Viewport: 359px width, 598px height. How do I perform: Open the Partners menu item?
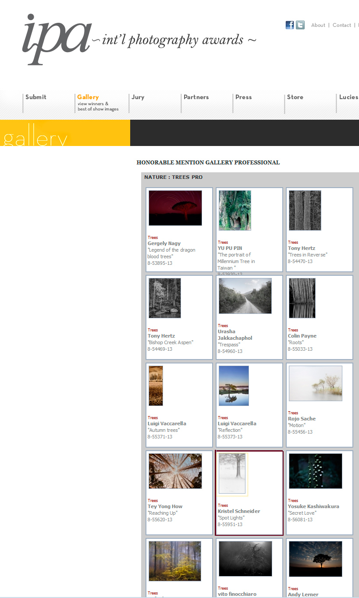[196, 97]
